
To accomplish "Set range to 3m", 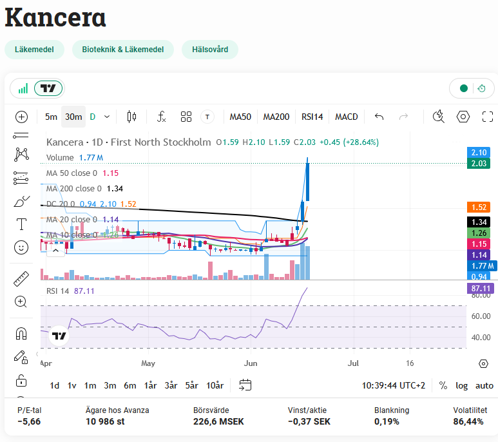I will (x=110, y=385).
